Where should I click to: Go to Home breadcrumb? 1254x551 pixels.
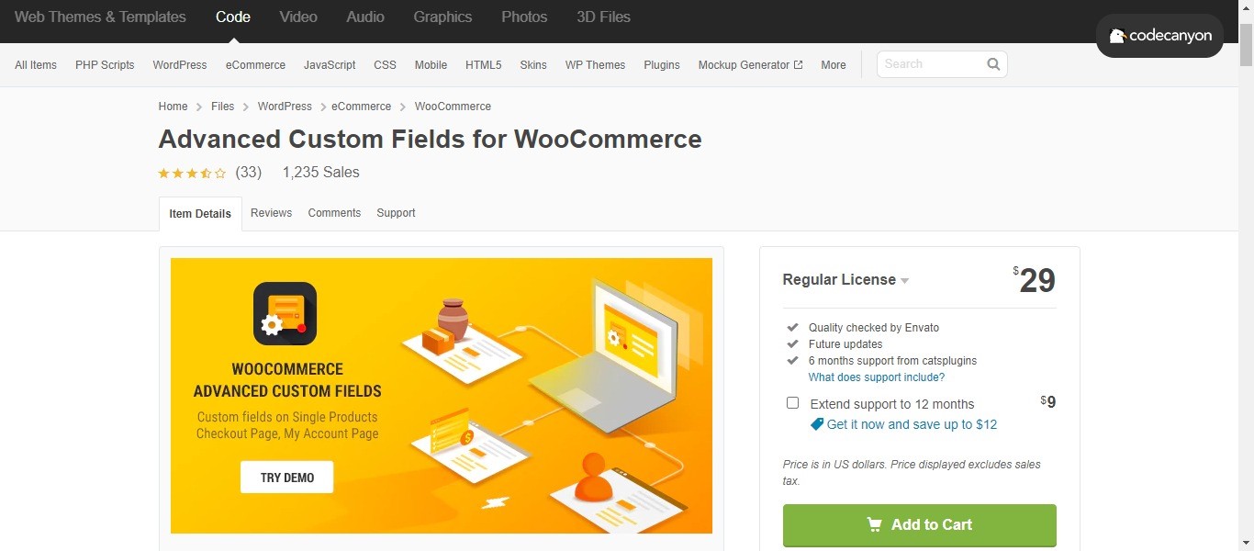point(173,107)
